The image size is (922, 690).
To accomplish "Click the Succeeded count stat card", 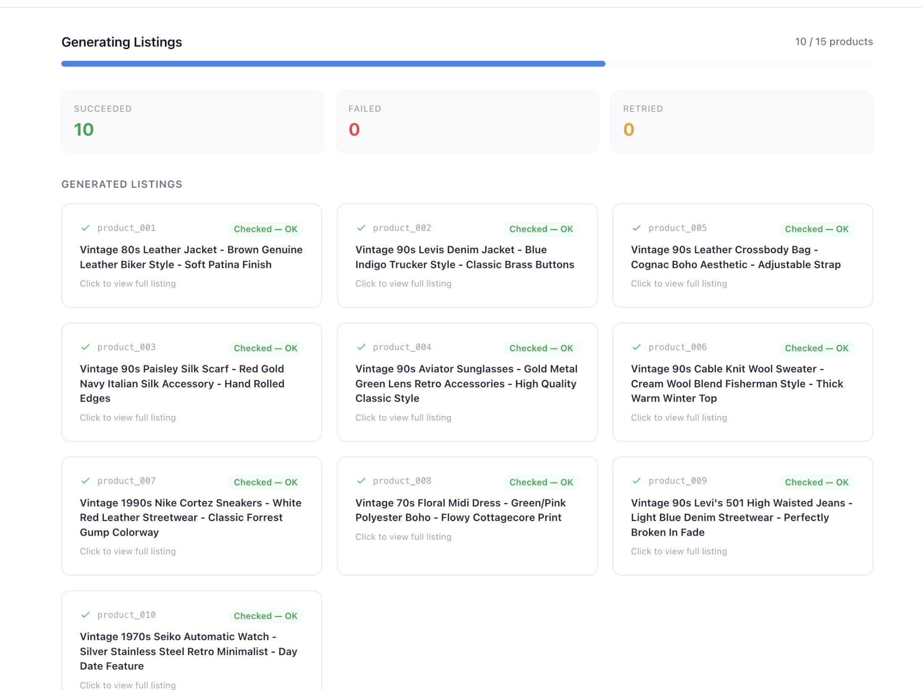I will click(x=192, y=122).
